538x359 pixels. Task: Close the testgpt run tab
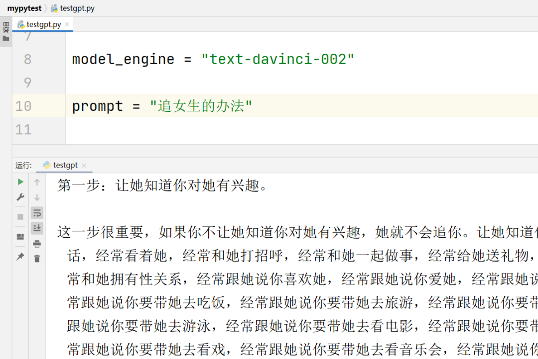(84, 166)
